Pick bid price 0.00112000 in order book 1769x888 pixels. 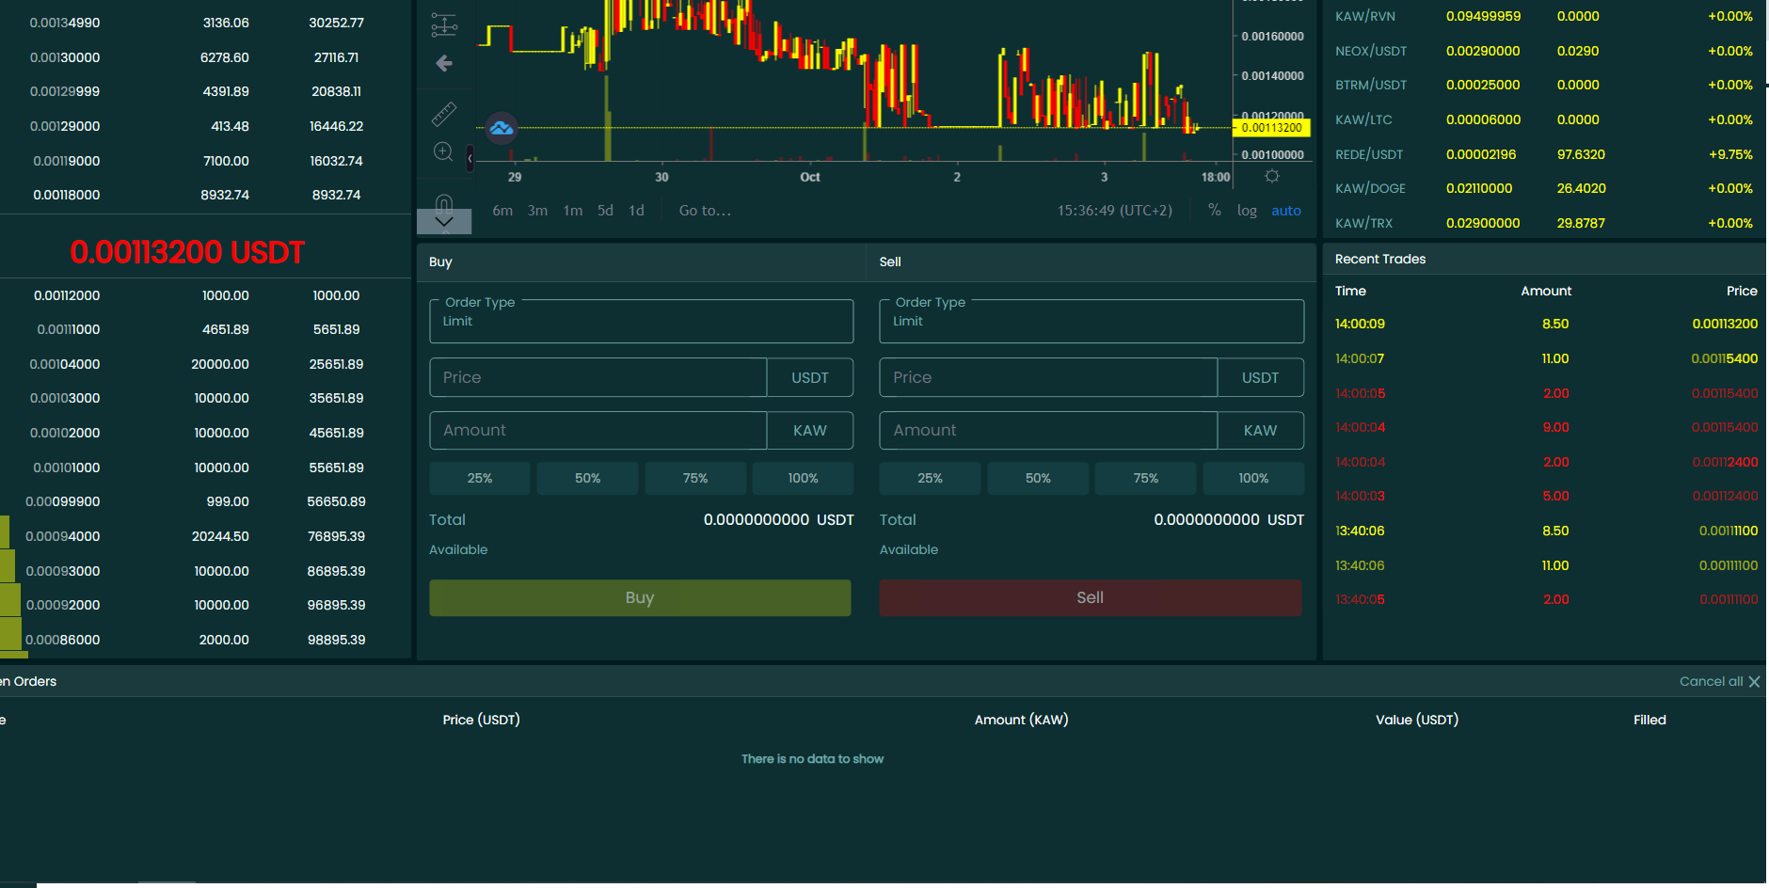(x=67, y=295)
